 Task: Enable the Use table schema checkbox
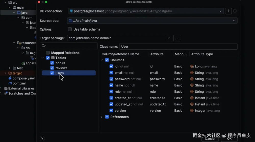coord(70,29)
